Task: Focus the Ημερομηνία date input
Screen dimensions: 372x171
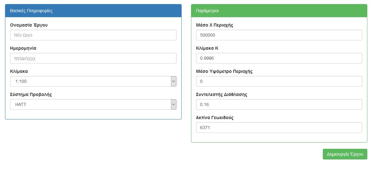Action: coord(93,58)
